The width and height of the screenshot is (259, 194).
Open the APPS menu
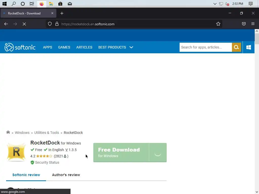click(x=48, y=47)
